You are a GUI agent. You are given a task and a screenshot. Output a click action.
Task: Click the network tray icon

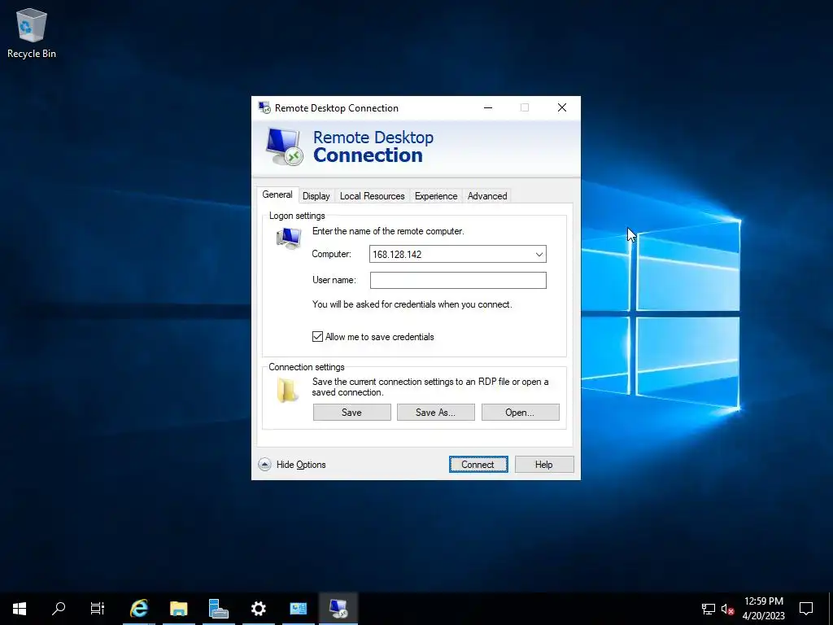709,609
